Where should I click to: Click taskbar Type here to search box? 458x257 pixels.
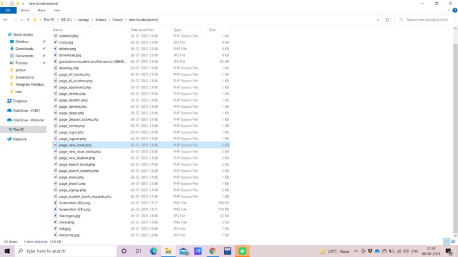tap(66, 251)
